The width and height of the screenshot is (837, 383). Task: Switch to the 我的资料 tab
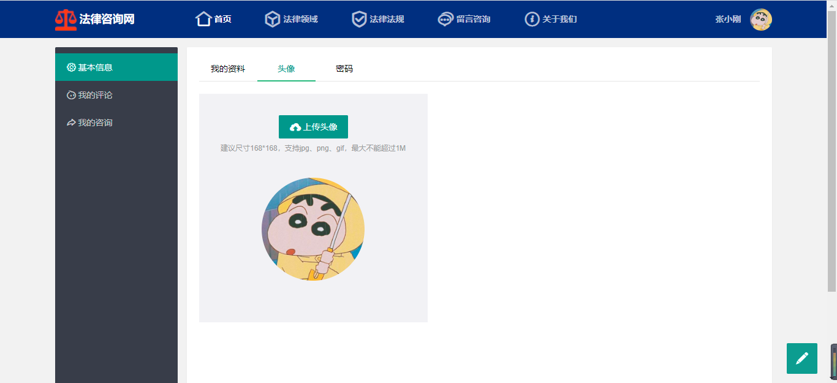tap(228, 69)
